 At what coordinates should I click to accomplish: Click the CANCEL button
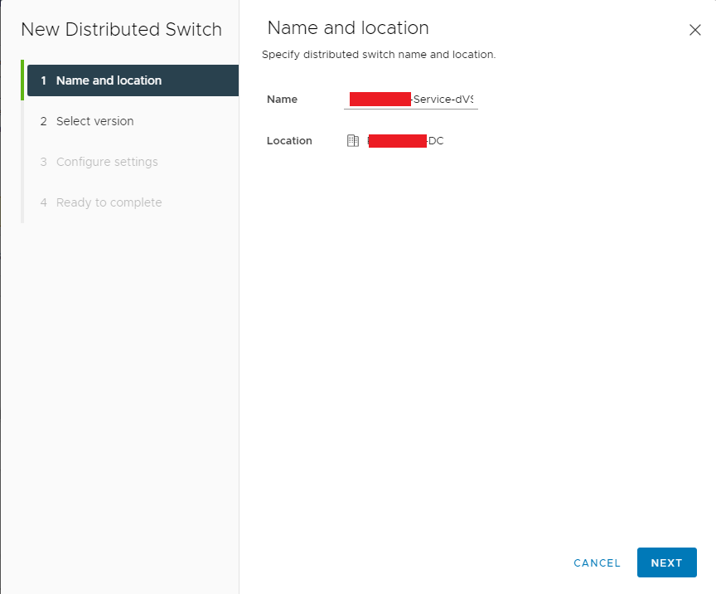point(597,563)
